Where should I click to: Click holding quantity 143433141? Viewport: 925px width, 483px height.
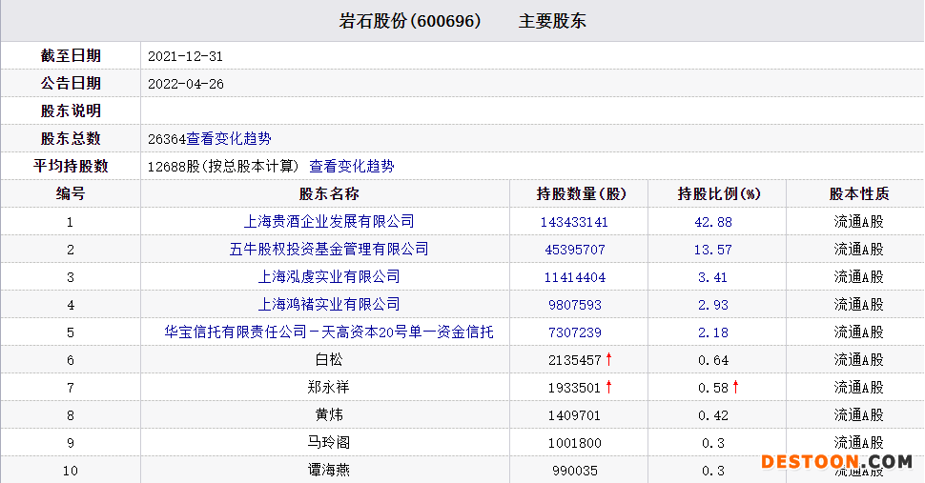574,222
